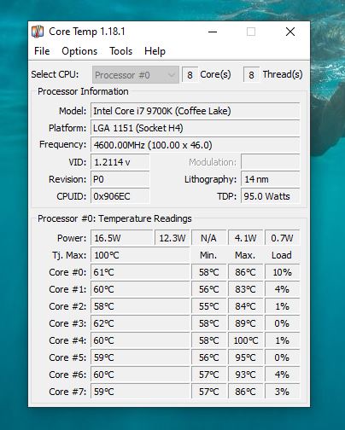Click Core #2 load value 1%
The image size is (345, 430).
pos(282,306)
